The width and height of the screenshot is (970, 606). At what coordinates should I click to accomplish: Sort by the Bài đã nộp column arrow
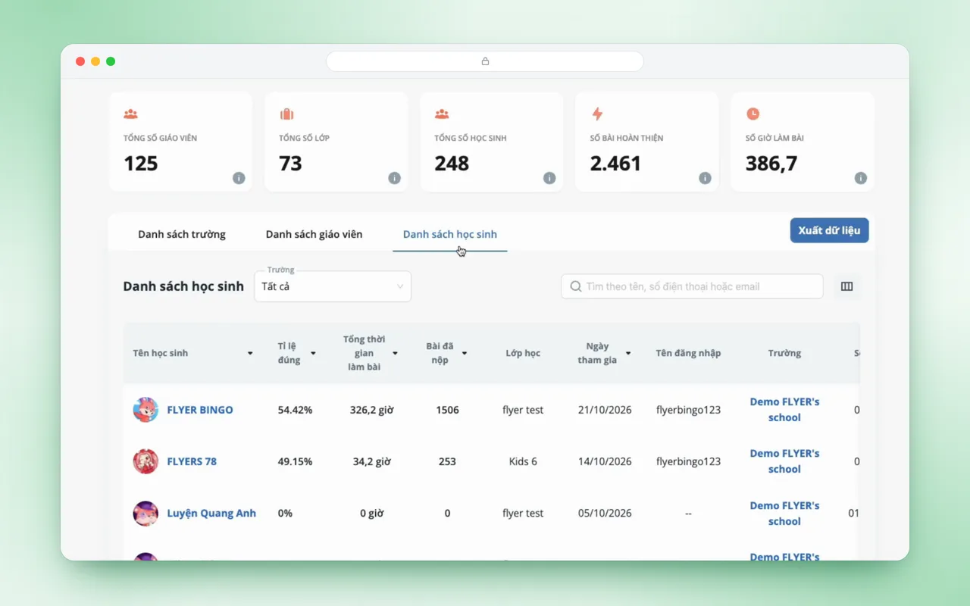coord(465,354)
